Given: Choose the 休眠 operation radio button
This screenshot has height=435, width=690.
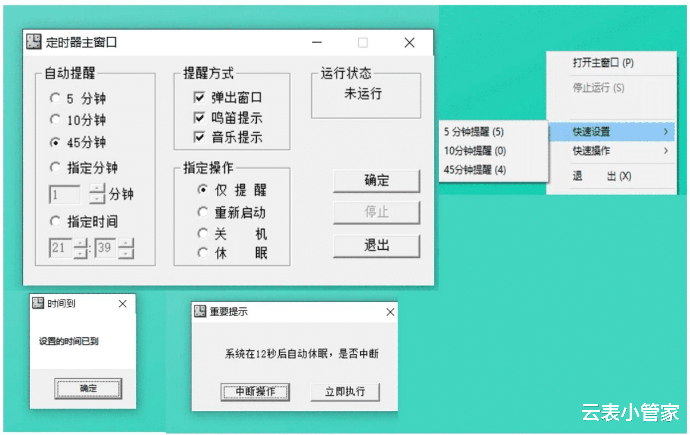Looking at the screenshot, I should click(x=203, y=252).
